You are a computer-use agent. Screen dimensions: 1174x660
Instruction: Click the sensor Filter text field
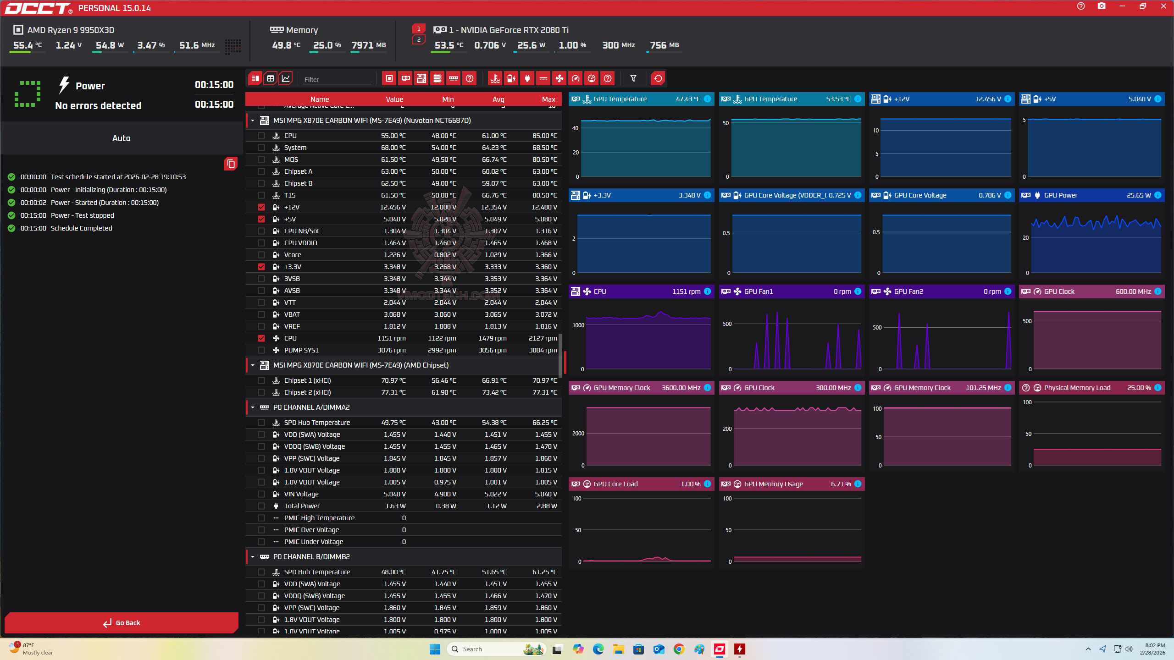tap(337, 79)
